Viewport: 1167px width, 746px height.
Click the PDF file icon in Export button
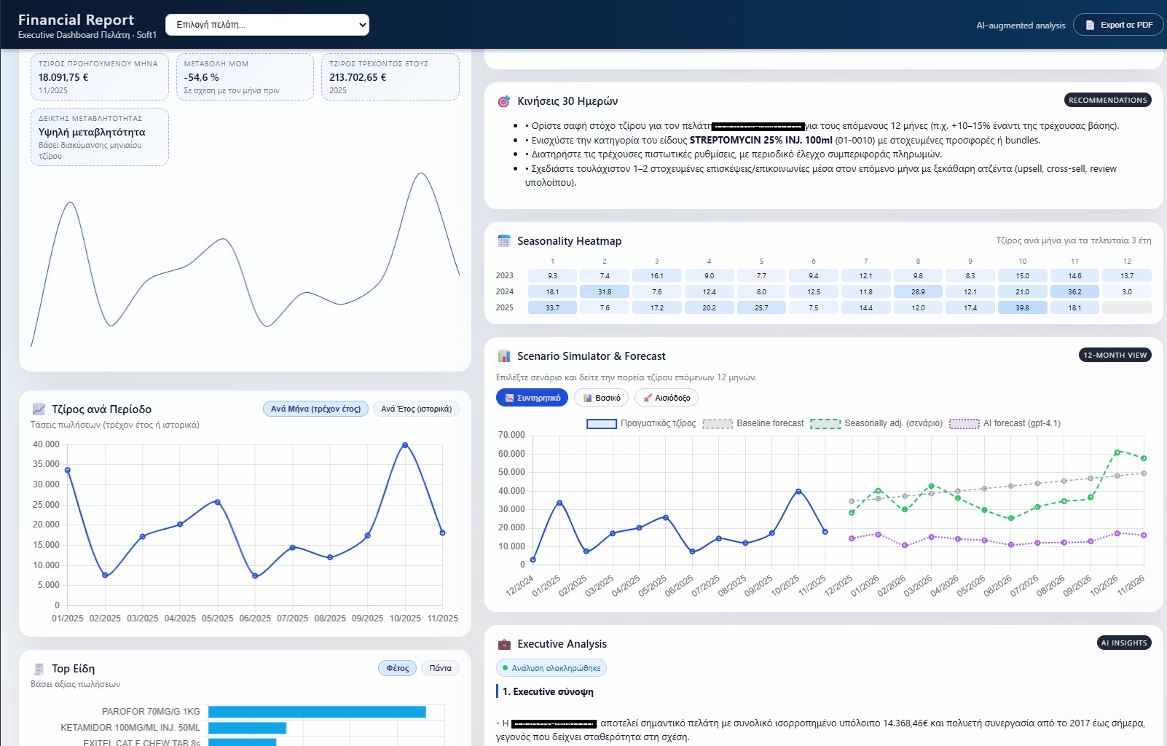[1090, 25]
